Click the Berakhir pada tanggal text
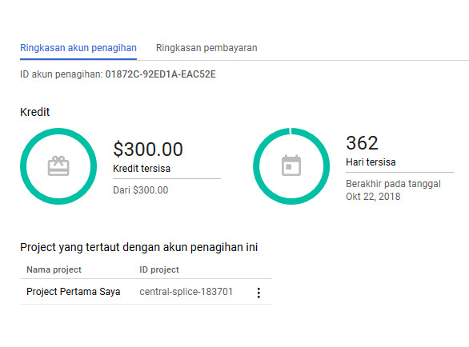469x347 pixels. tap(393, 184)
